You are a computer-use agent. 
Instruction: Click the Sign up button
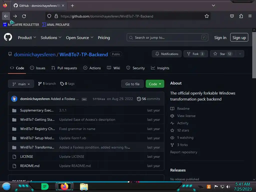pos(239,37)
